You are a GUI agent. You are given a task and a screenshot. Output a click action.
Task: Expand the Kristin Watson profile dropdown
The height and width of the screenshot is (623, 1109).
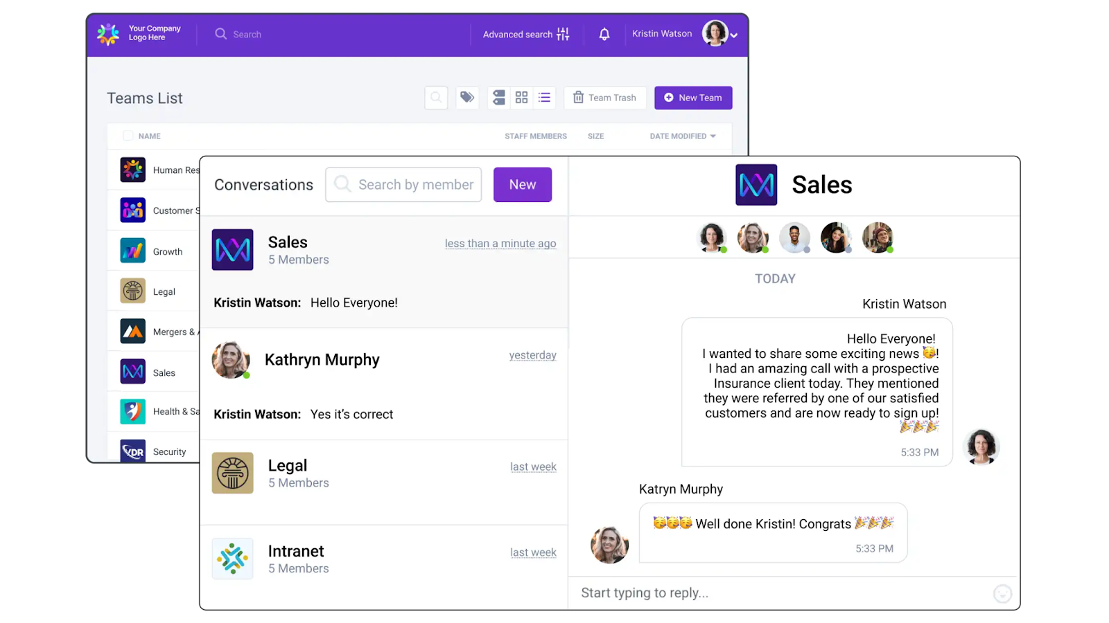tap(733, 35)
